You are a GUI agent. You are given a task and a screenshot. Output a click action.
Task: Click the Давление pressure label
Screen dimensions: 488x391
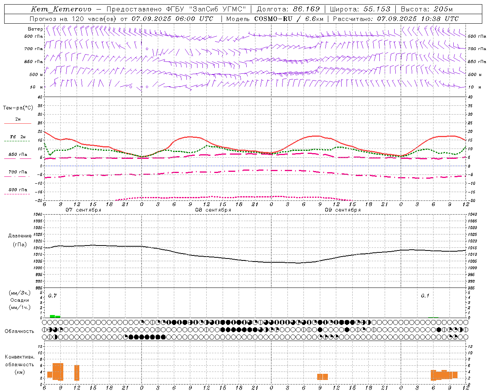pyautogui.click(x=20, y=236)
